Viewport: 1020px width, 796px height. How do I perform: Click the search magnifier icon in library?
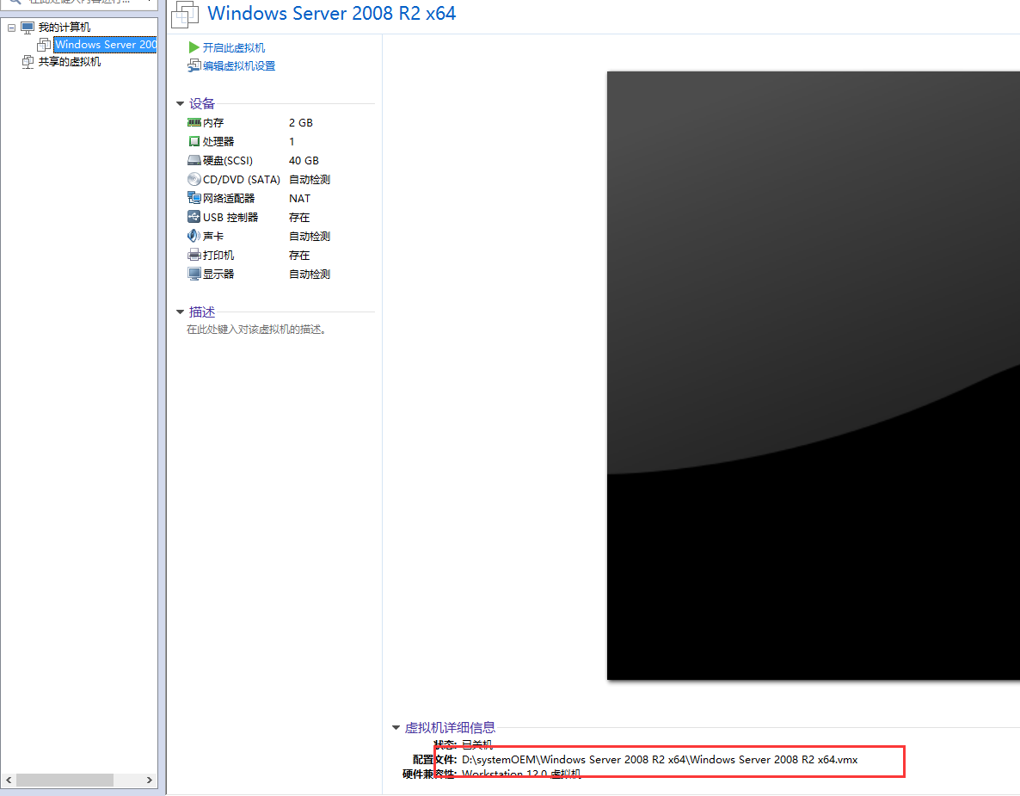[x=15, y=2]
